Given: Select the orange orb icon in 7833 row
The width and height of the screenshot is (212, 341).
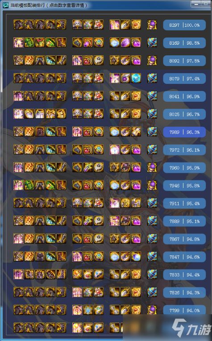Looking at the screenshot, I should pyautogui.click(x=77, y=274).
